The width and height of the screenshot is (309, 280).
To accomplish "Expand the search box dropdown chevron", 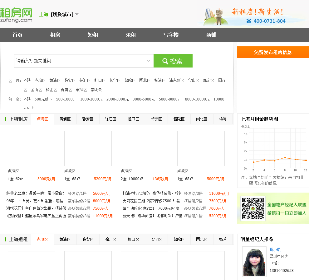I will coord(149,61).
